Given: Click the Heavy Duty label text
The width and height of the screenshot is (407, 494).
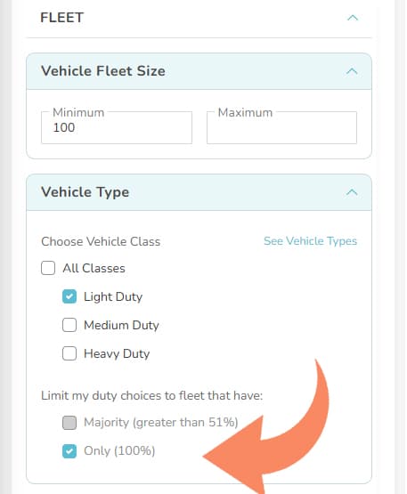Looking at the screenshot, I should 117,353.
